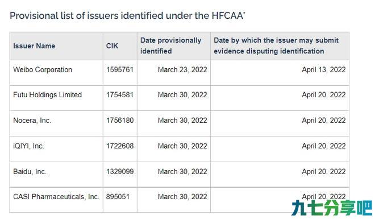Click CIK number 1756180
This screenshot has height=219, width=375.
click(120, 120)
